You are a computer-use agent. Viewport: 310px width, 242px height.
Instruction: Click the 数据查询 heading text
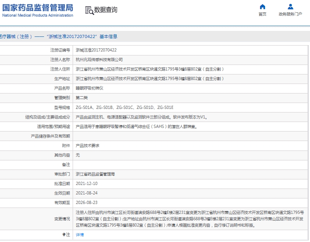(106, 10)
